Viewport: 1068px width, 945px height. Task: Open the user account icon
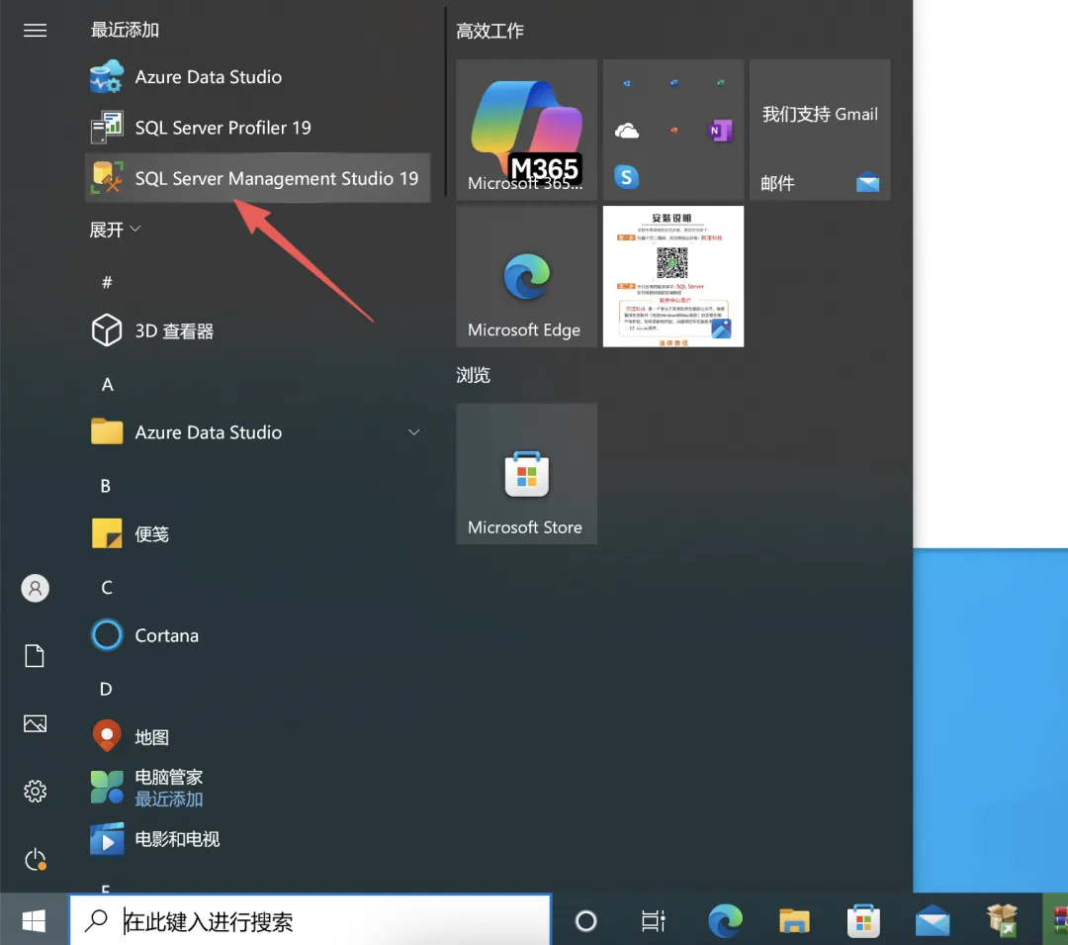pyautogui.click(x=35, y=588)
